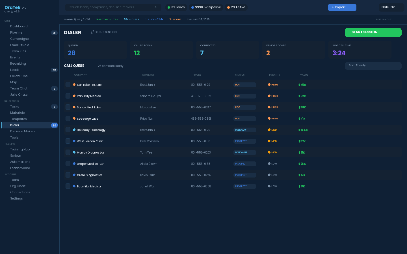Check the Draper Medical Ctr checkbox
Viewport: 407px width, 254px height.
[68, 164]
